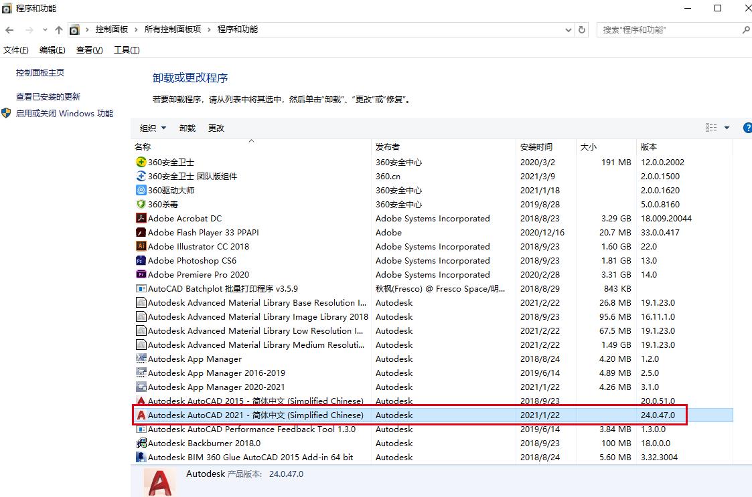Expand the address bar history dropdown
Viewport: 752px width, 497px height.
tap(569, 29)
